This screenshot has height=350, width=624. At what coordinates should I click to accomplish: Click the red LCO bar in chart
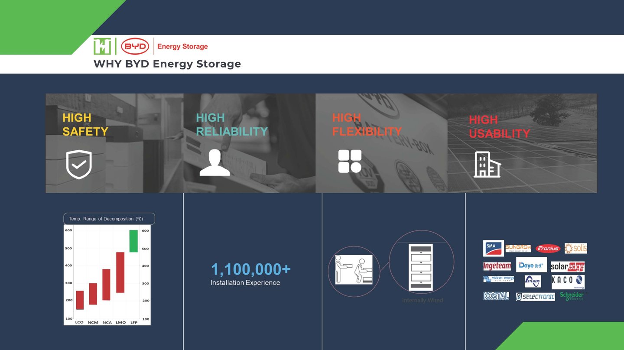(80, 300)
